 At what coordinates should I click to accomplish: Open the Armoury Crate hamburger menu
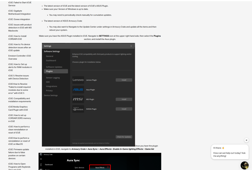pyautogui.click(x=41, y=159)
